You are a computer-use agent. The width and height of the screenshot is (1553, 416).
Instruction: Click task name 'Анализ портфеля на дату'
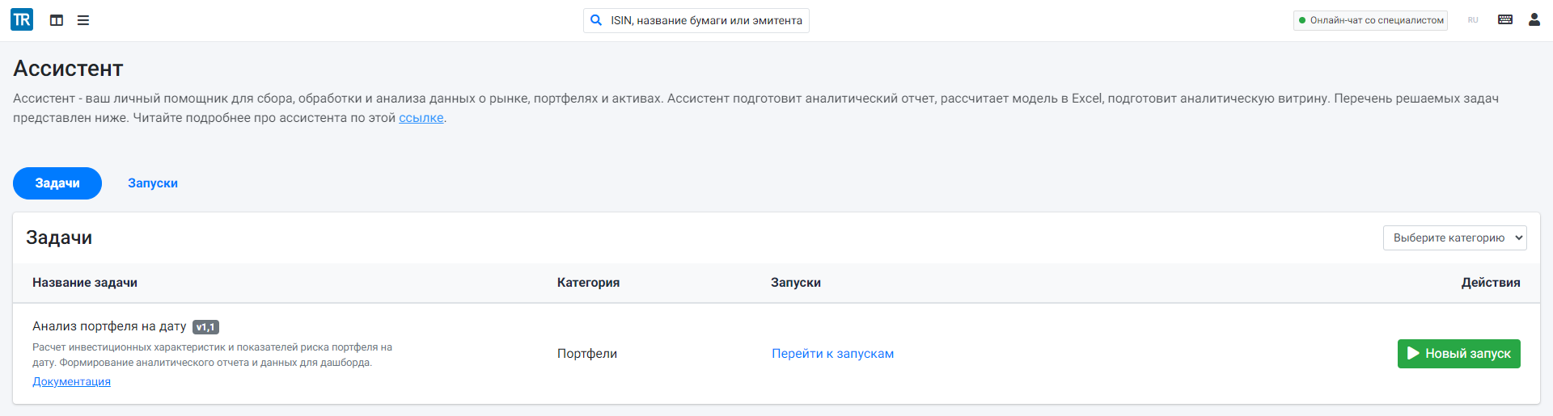click(x=109, y=326)
